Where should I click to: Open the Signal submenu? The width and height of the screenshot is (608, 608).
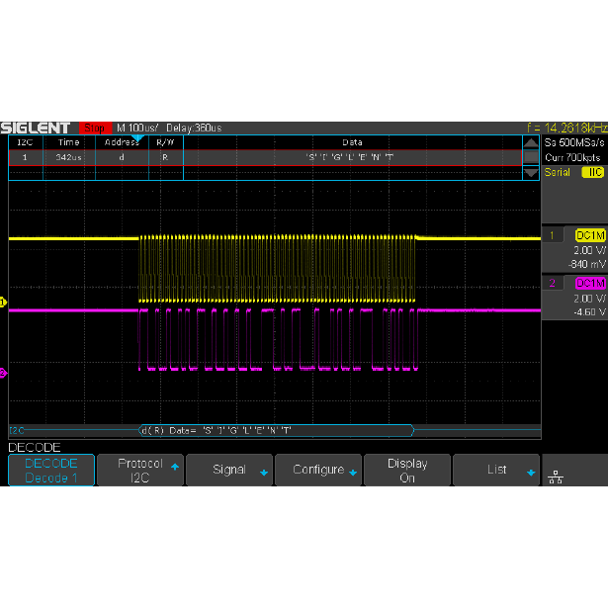click(229, 470)
